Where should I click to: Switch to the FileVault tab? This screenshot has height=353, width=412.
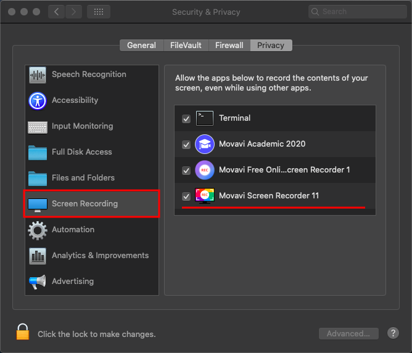[x=186, y=46]
